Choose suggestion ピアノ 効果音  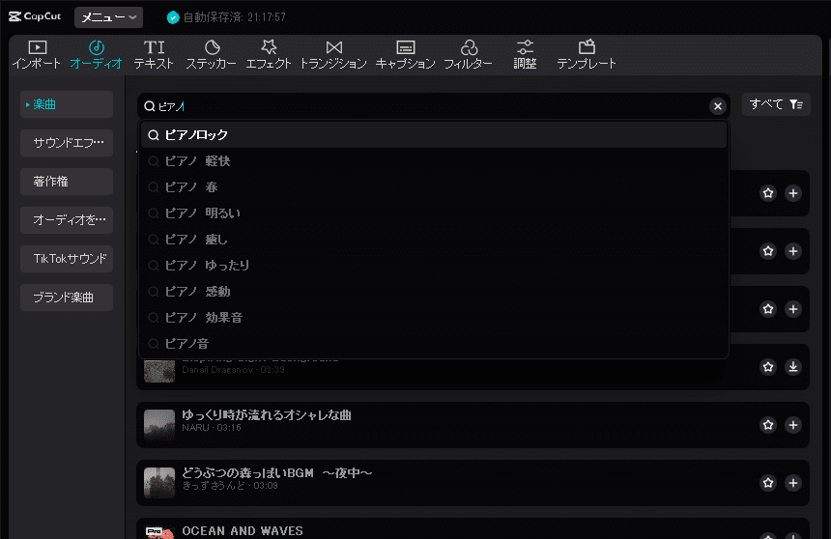[434, 318]
